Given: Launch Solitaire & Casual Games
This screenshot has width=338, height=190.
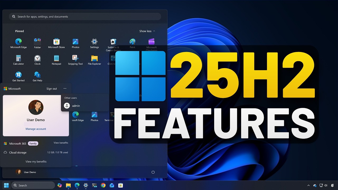Looking at the screenshot, I should click(x=113, y=45).
